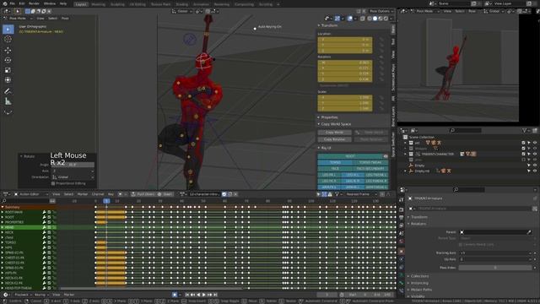The image size is (540, 304).
Task: Jump to the next keyframe
Action: pyautogui.click(x=209, y=295)
